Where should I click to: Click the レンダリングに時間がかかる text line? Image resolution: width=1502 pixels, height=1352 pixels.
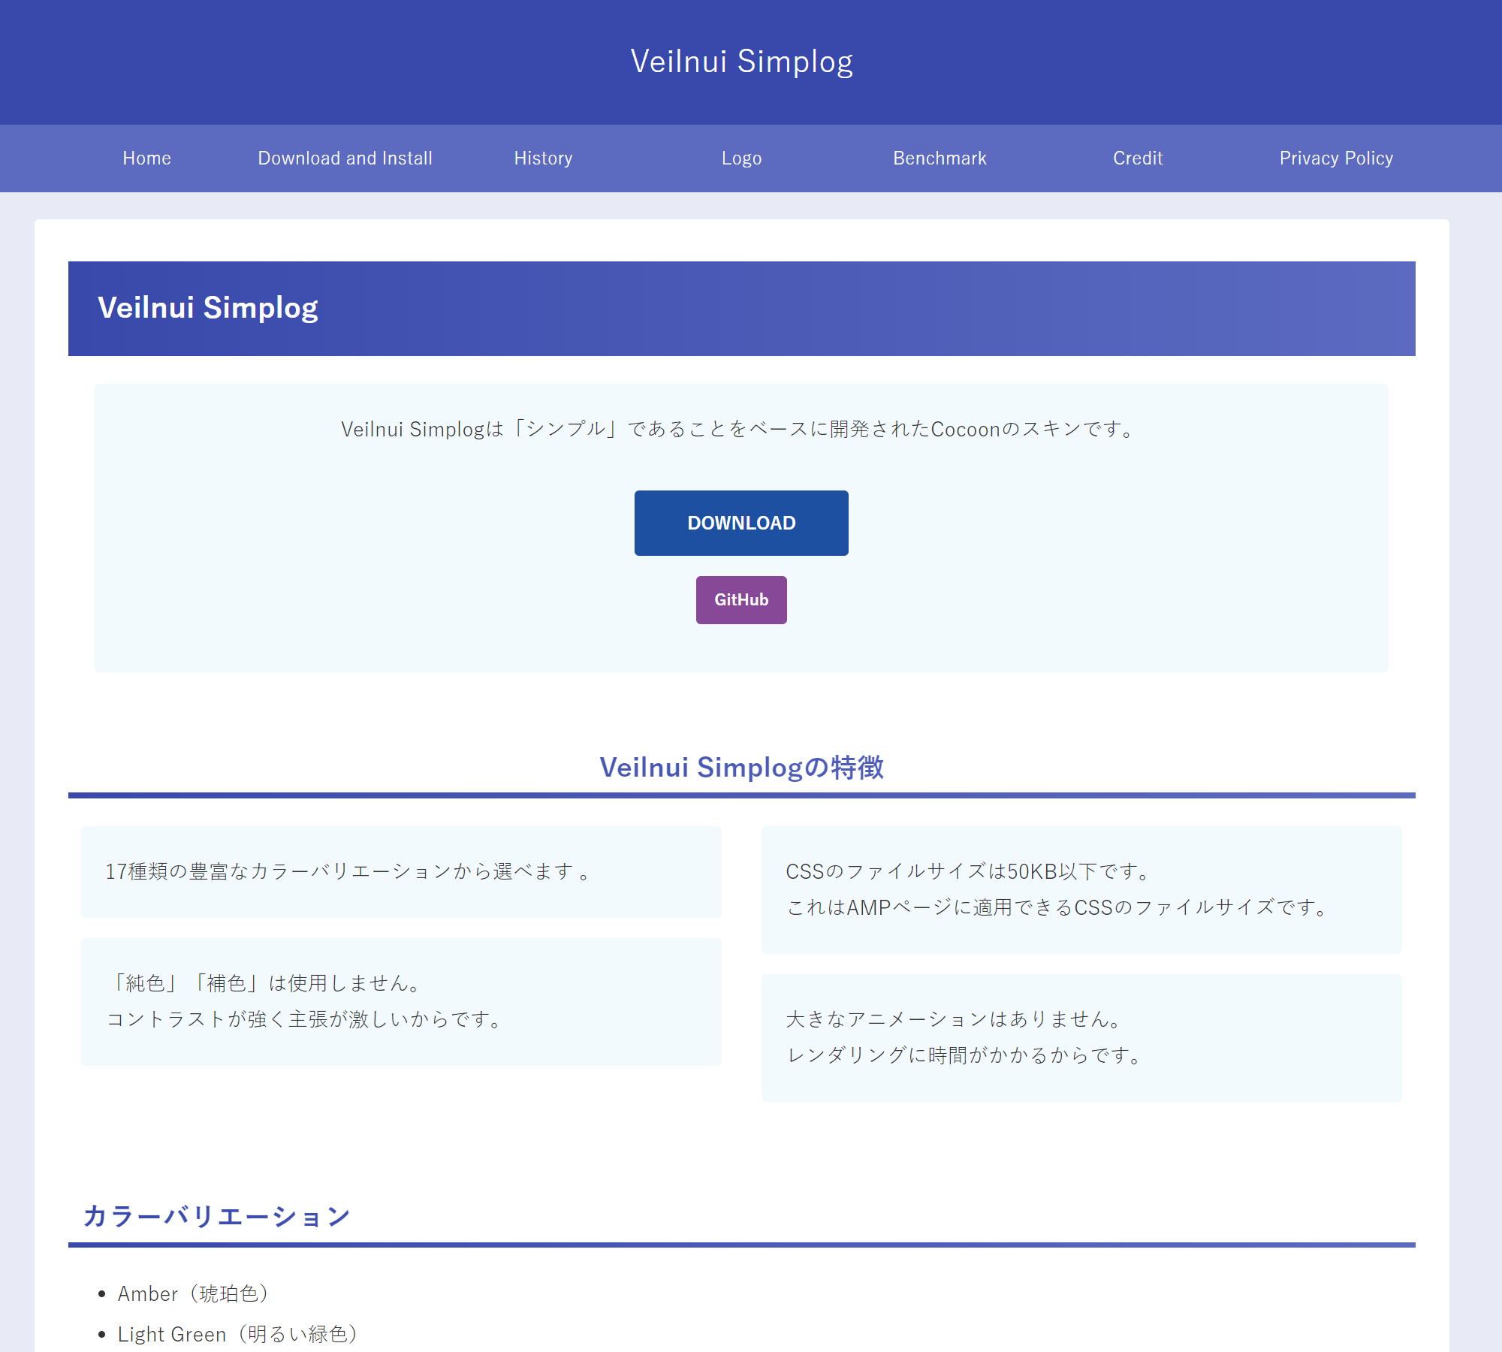[x=965, y=1055]
